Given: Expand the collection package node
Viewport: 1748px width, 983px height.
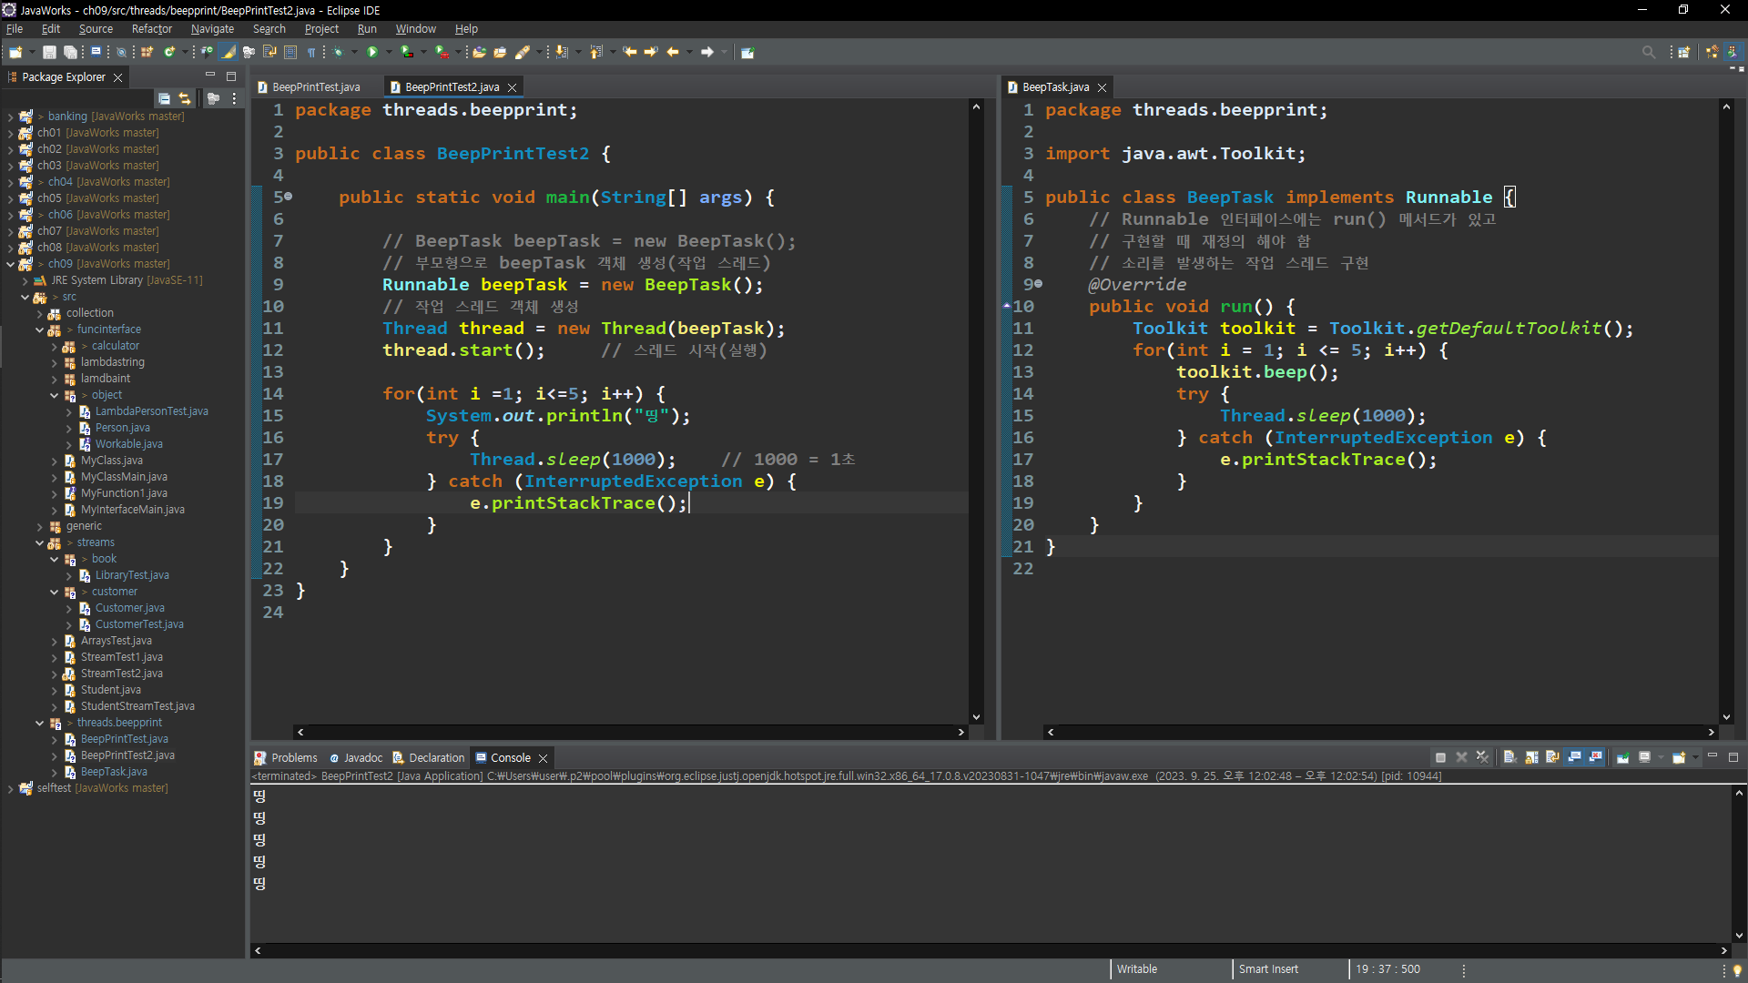Looking at the screenshot, I should (x=39, y=313).
